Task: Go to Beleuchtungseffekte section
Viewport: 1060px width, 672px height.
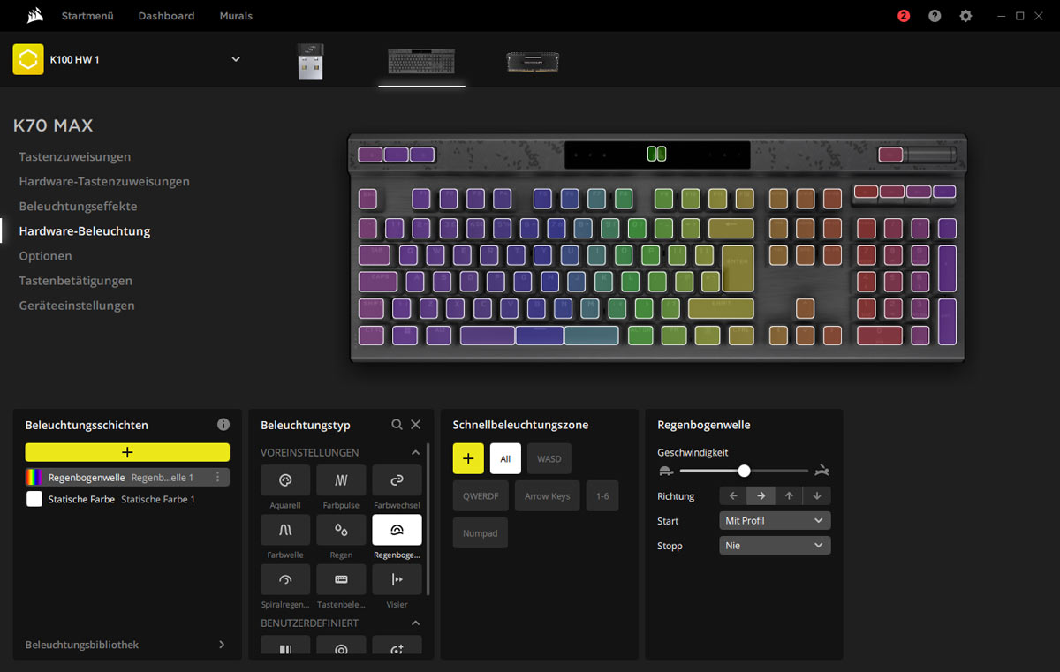Action: pos(78,207)
